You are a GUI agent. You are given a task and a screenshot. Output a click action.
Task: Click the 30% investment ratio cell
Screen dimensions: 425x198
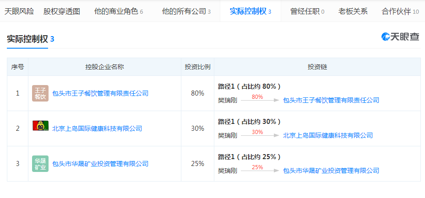197,128
